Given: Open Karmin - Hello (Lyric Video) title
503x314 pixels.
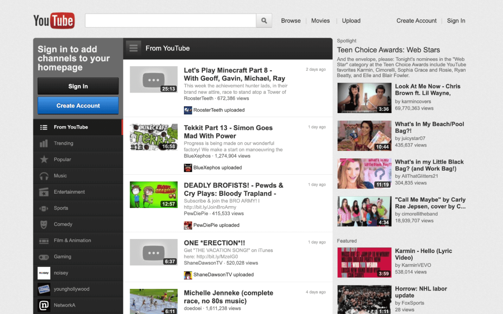Looking at the screenshot, I should click(x=423, y=254).
